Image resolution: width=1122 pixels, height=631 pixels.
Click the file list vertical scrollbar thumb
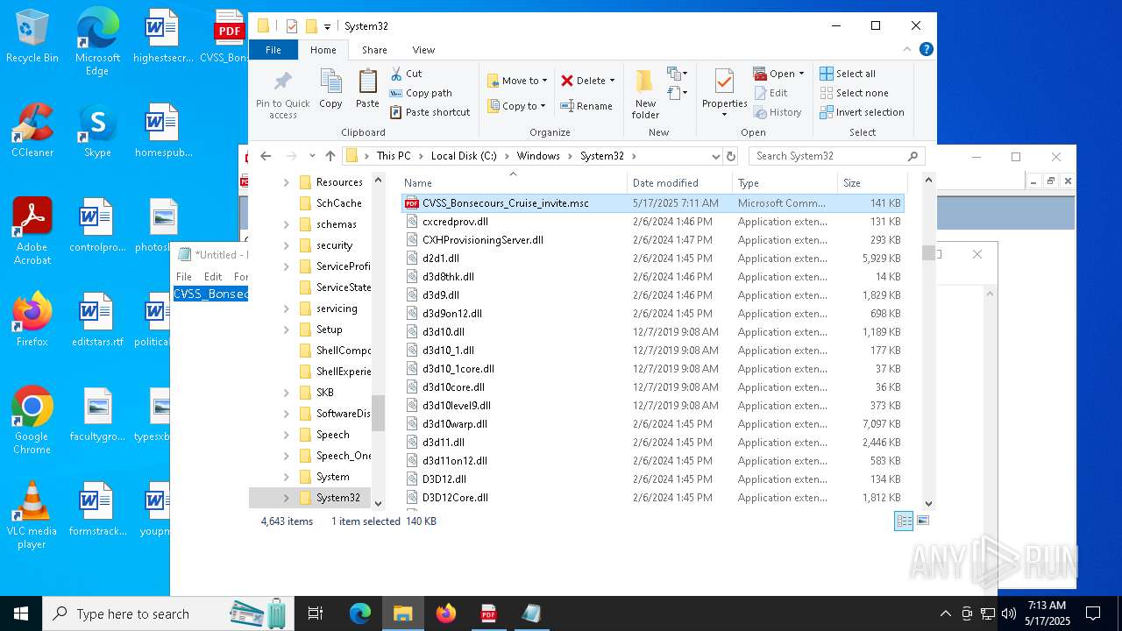[928, 253]
